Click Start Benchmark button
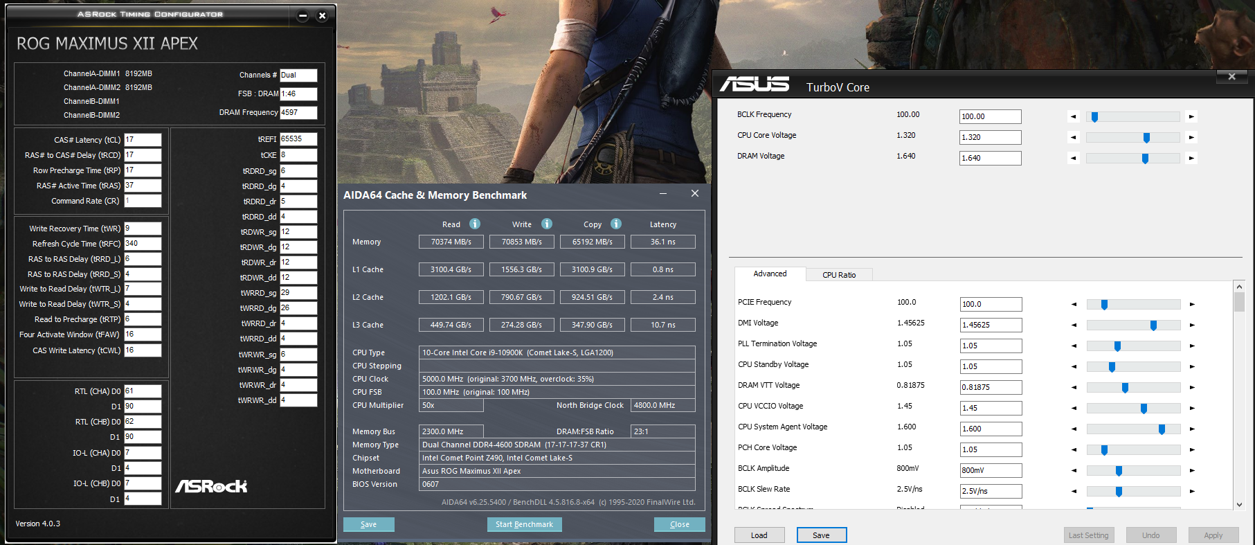Screen dimensions: 1255x545 point(524,525)
